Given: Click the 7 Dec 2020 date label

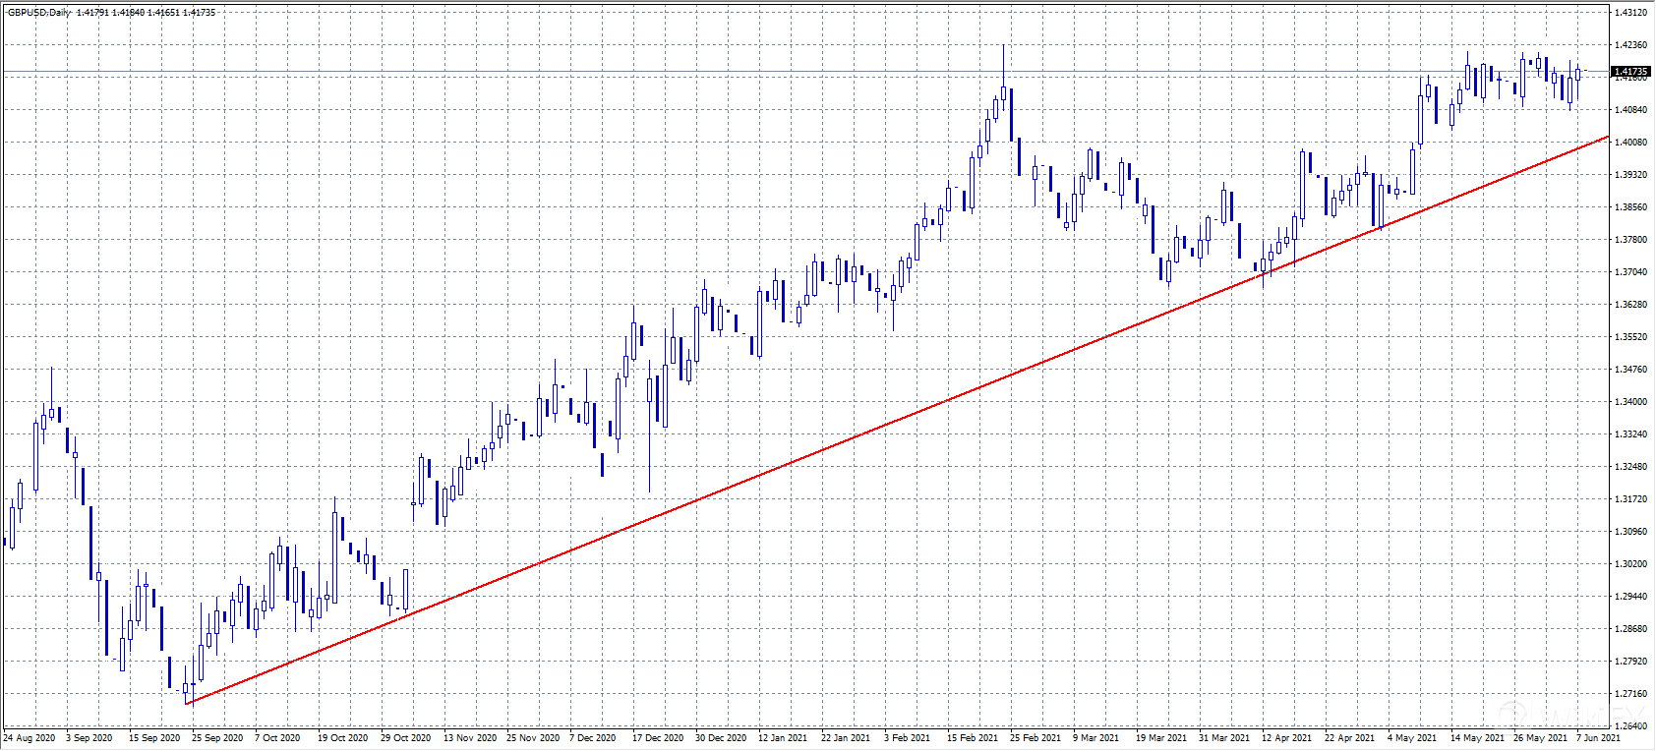Looking at the screenshot, I should pyautogui.click(x=592, y=738).
